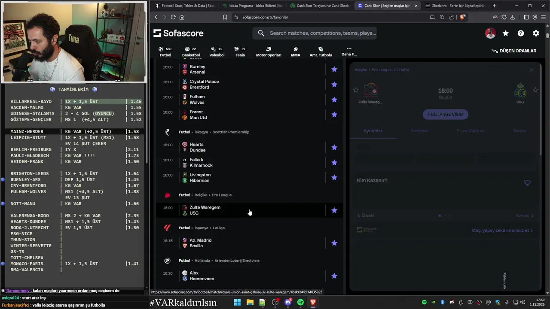Open Düşen Oranlar link
The width and height of the screenshot is (550, 309).
514,51
